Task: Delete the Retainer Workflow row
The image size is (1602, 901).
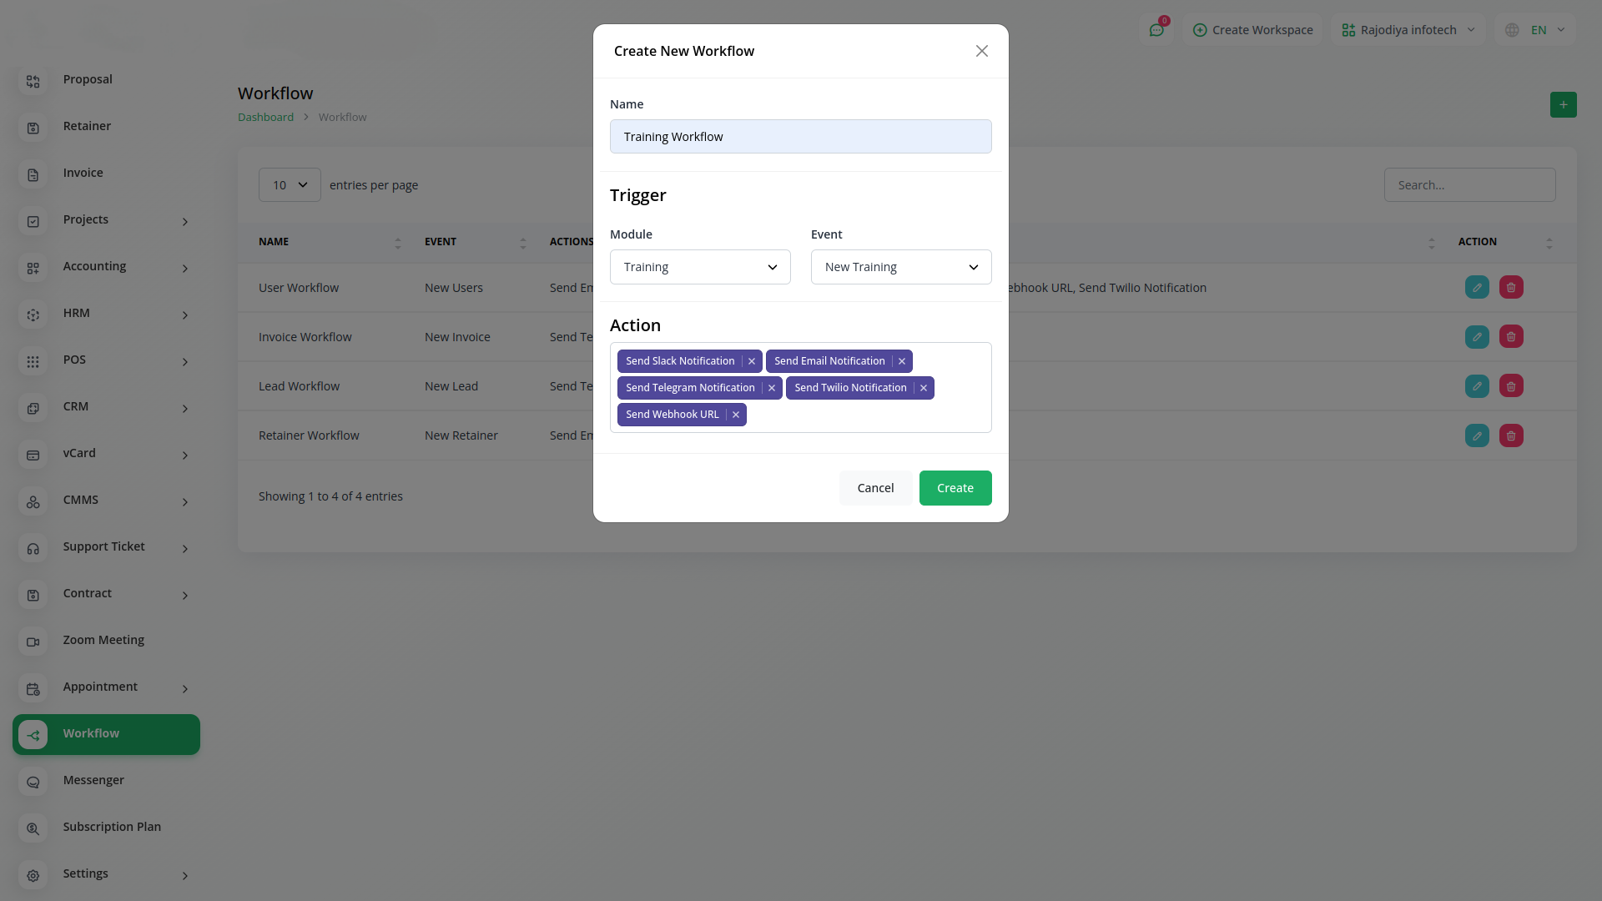Action: pos(1511,435)
